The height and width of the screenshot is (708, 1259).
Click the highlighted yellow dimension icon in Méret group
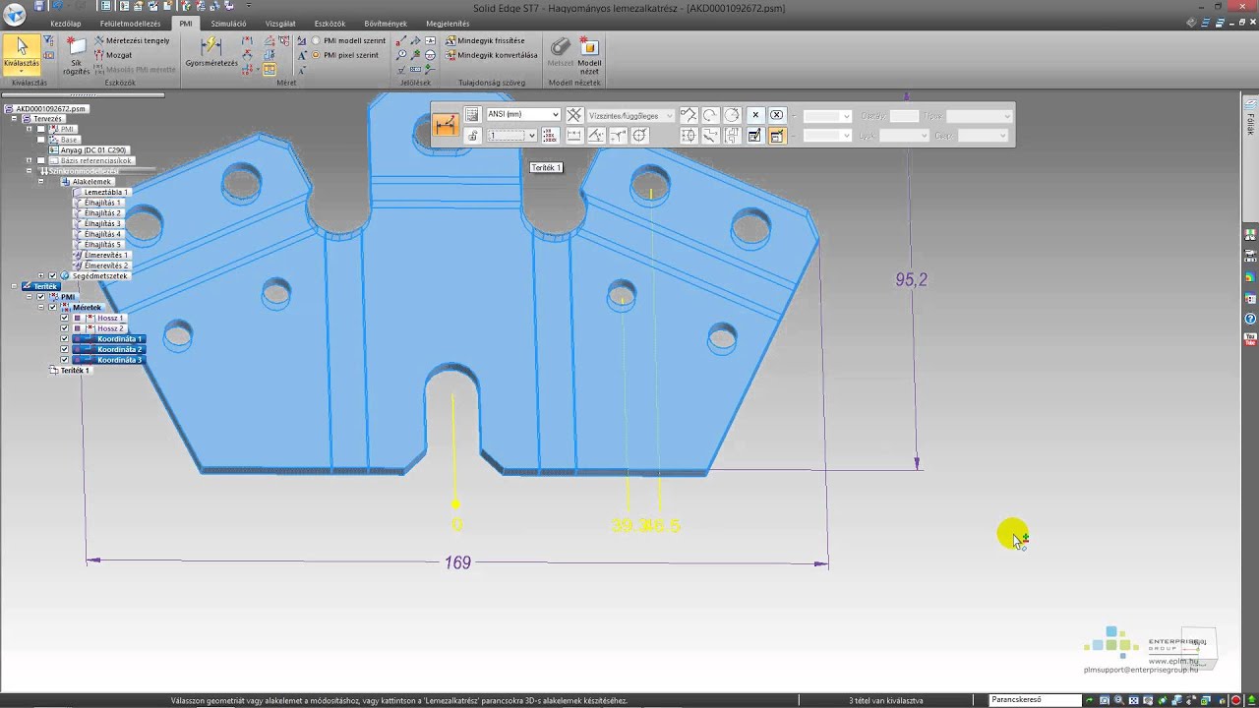(x=270, y=69)
